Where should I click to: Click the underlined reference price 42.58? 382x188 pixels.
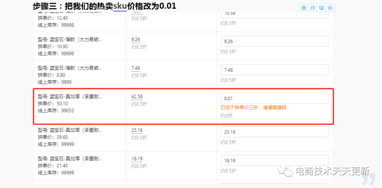tap(137, 97)
